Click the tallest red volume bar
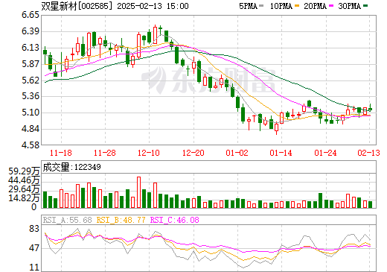The image size is (387, 272). click(x=138, y=192)
